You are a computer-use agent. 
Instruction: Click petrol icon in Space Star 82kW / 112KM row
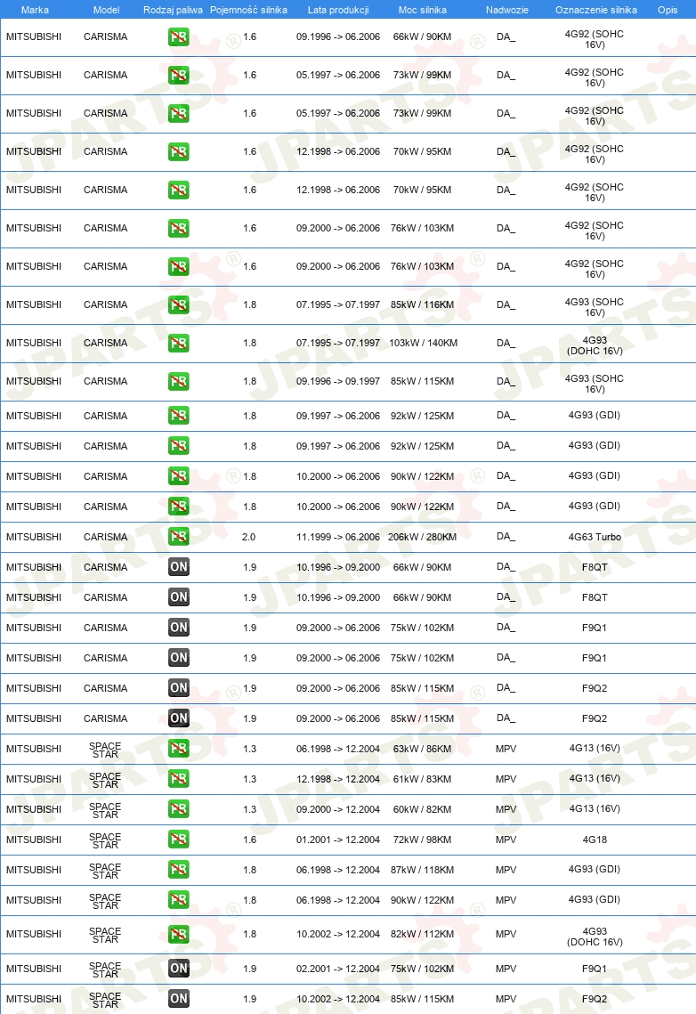[178, 934]
